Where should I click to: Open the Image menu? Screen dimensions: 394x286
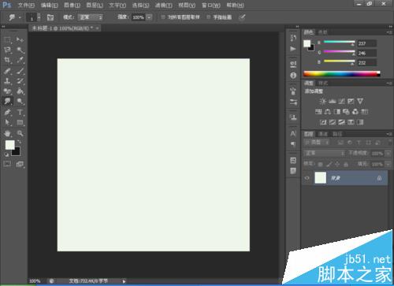[72, 6]
